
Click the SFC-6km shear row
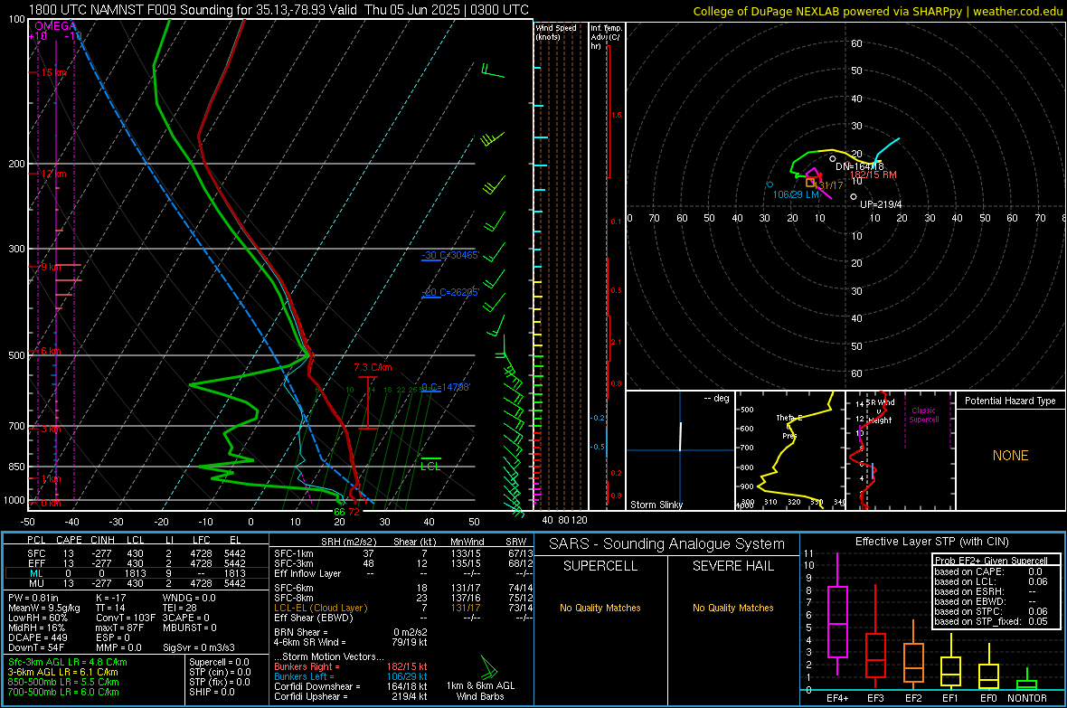(x=403, y=588)
